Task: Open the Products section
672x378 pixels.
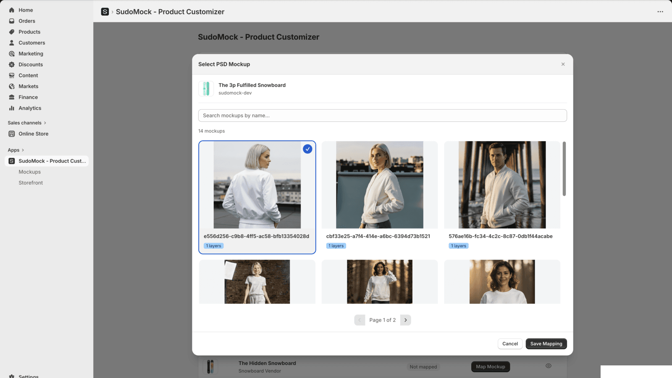Action: coord(29,31)
